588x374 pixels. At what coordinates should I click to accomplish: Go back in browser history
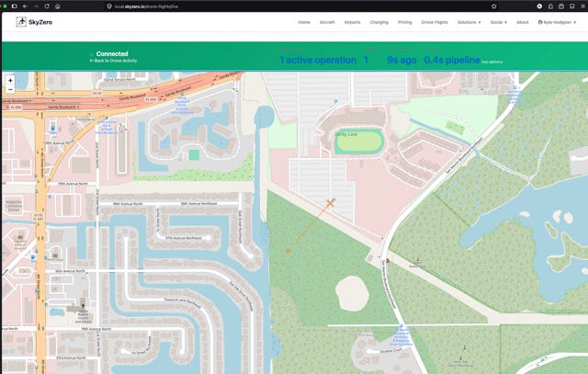point(25,6)
